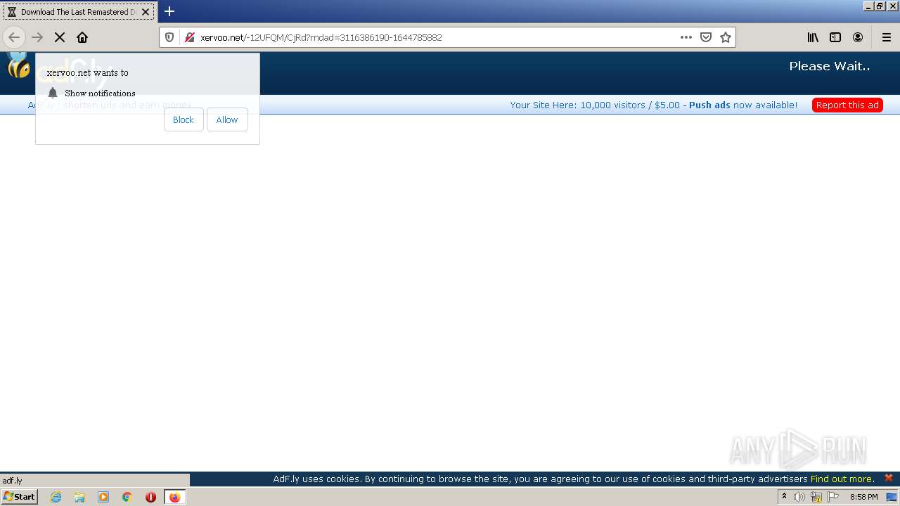Open Firefox account menu
The width and height of the screenshot is (900, 506).
(x=858, y=37)
